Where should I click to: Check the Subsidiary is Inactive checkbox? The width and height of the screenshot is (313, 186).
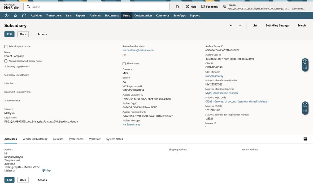pyautogui.click(x=6, y=46)
